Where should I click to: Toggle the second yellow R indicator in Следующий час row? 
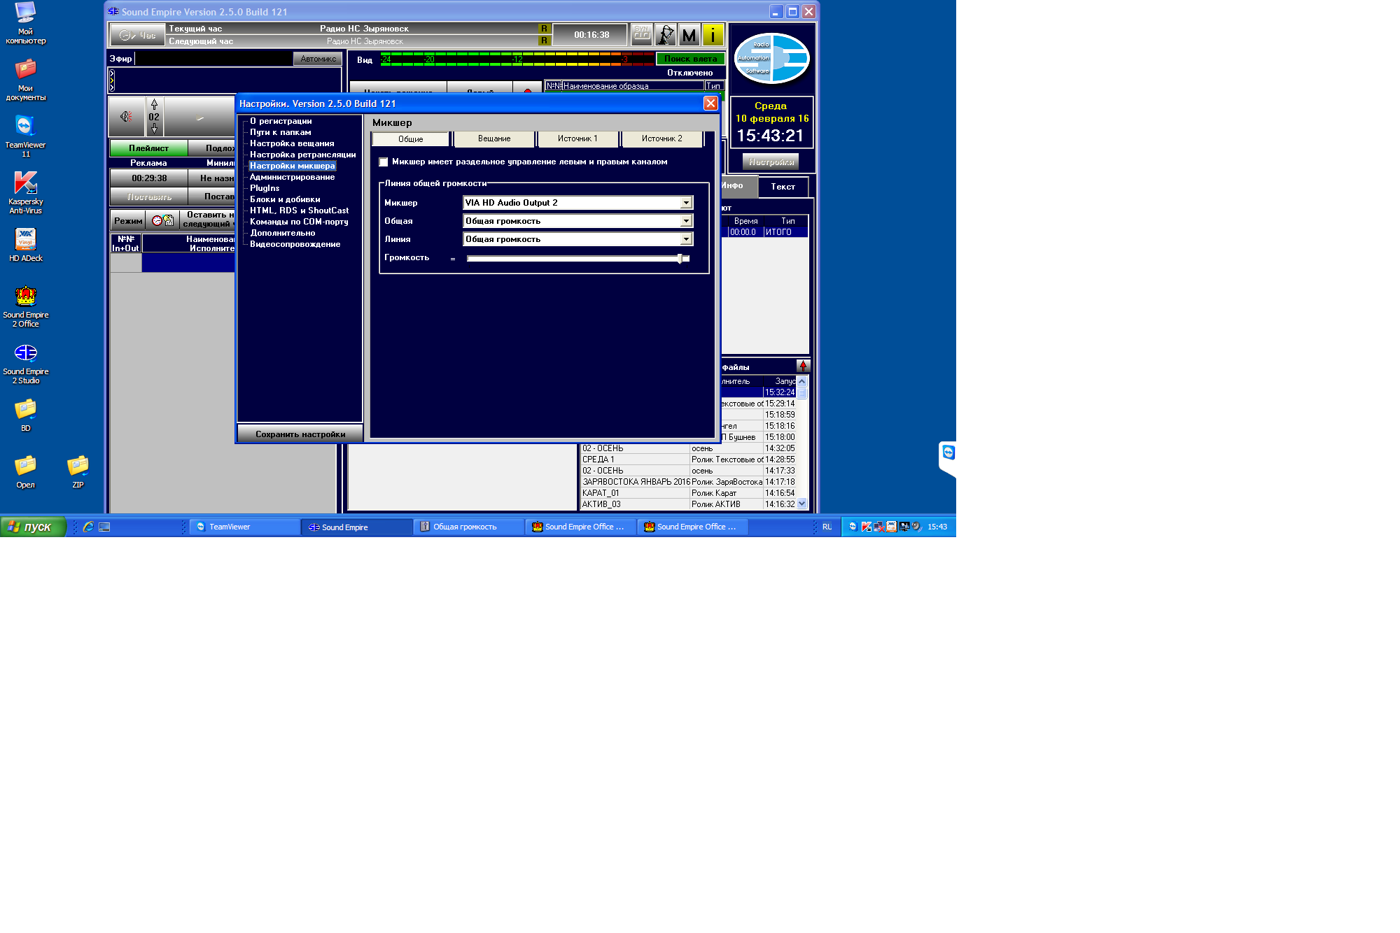coord(544,41)
